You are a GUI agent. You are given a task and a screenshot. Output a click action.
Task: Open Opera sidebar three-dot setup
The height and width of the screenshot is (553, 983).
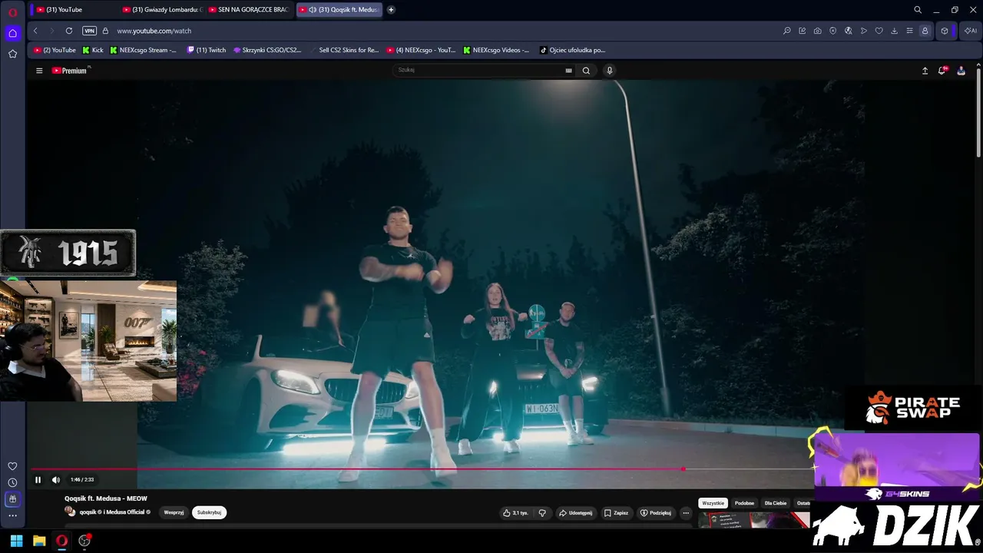12,515
